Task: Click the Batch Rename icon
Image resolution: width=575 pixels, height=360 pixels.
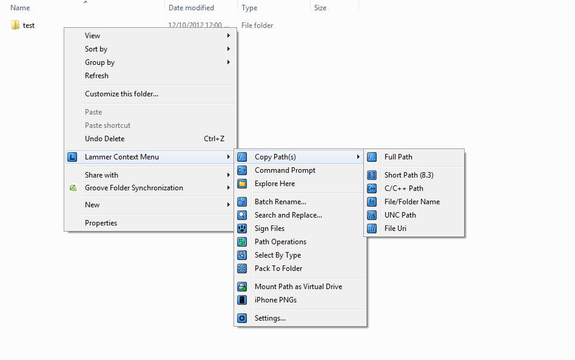Action: pyautogui.click(x=242, y=202)
